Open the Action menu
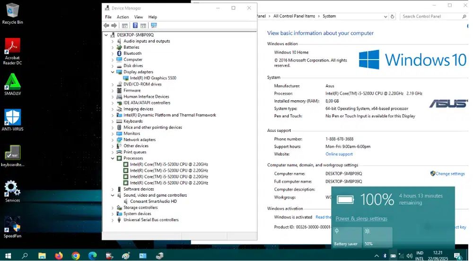This screenshot has height=261, width=473. click(123, 17)
